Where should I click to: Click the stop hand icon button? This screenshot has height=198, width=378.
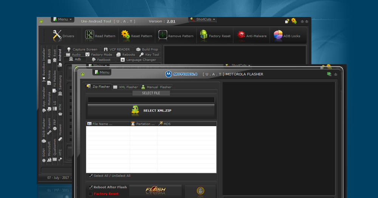click(200, 191)
